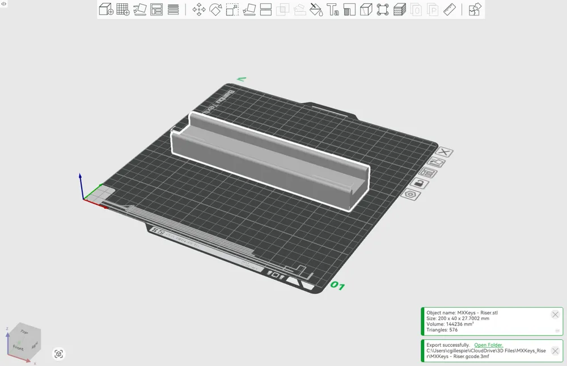Dismiss the Export successfully notification
This screenshot has width=567, height=366.
[555, 351]
